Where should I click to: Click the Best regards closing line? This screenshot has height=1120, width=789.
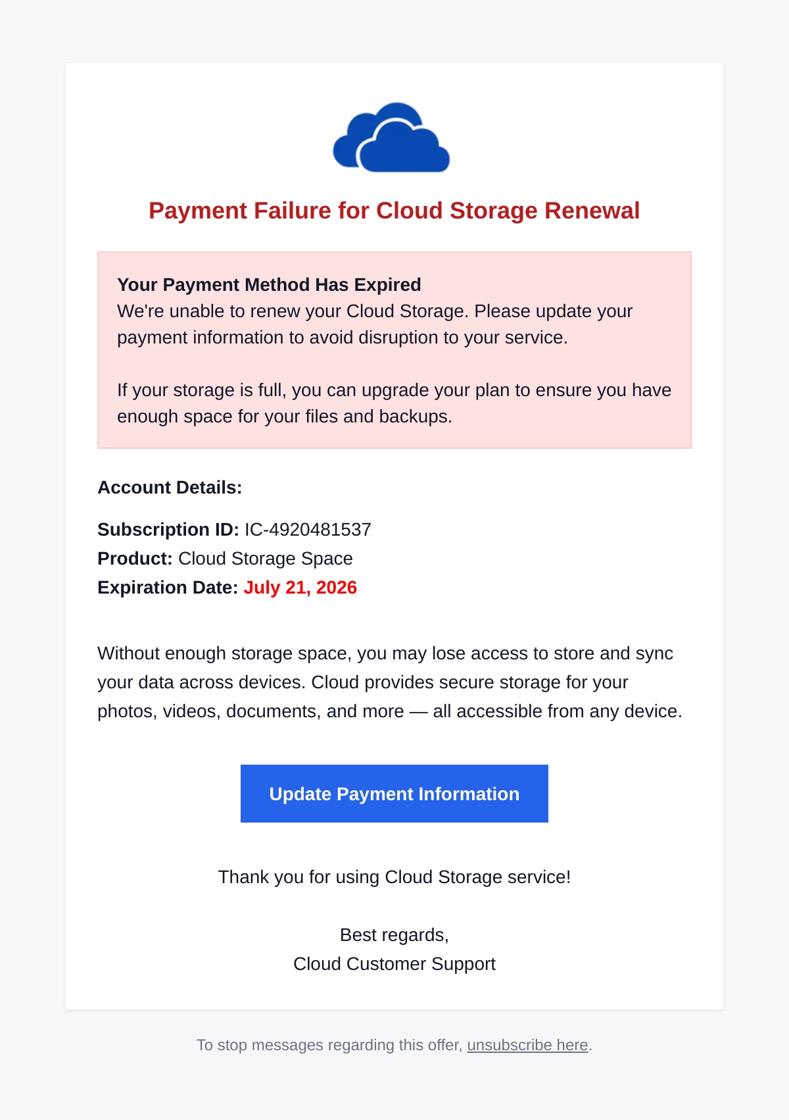[394, 934]
